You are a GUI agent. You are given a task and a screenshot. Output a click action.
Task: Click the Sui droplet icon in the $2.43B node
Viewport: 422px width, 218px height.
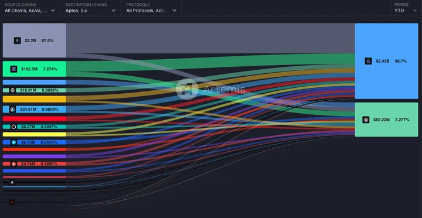point(368,61)
